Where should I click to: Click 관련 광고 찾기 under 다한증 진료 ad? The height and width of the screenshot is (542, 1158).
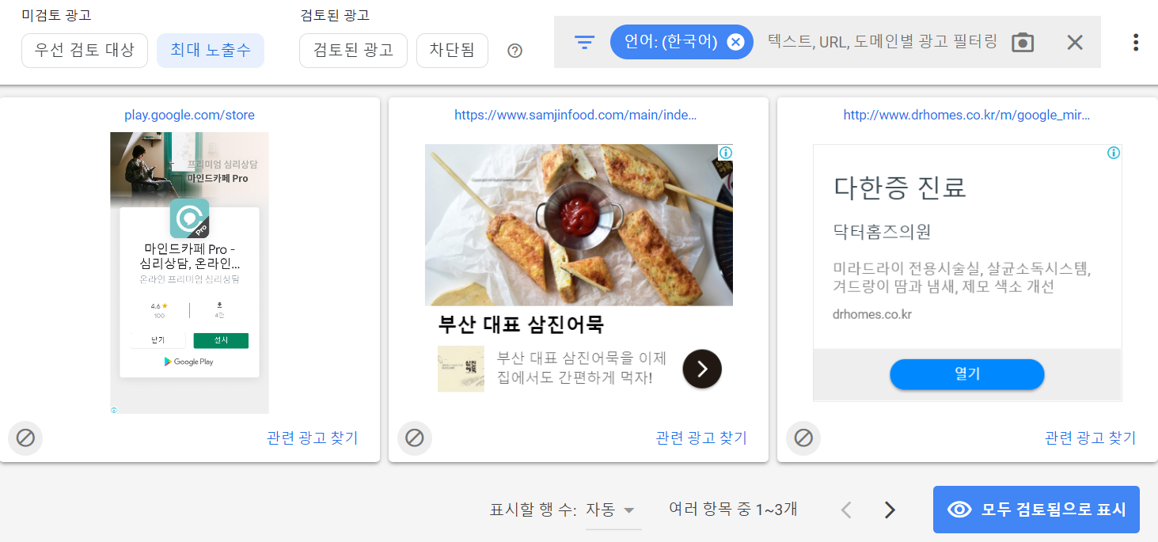pyautogui.click(x=1090, y=438)
